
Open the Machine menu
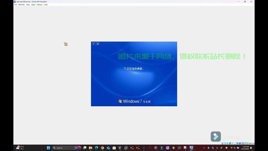tap(21, 5)
